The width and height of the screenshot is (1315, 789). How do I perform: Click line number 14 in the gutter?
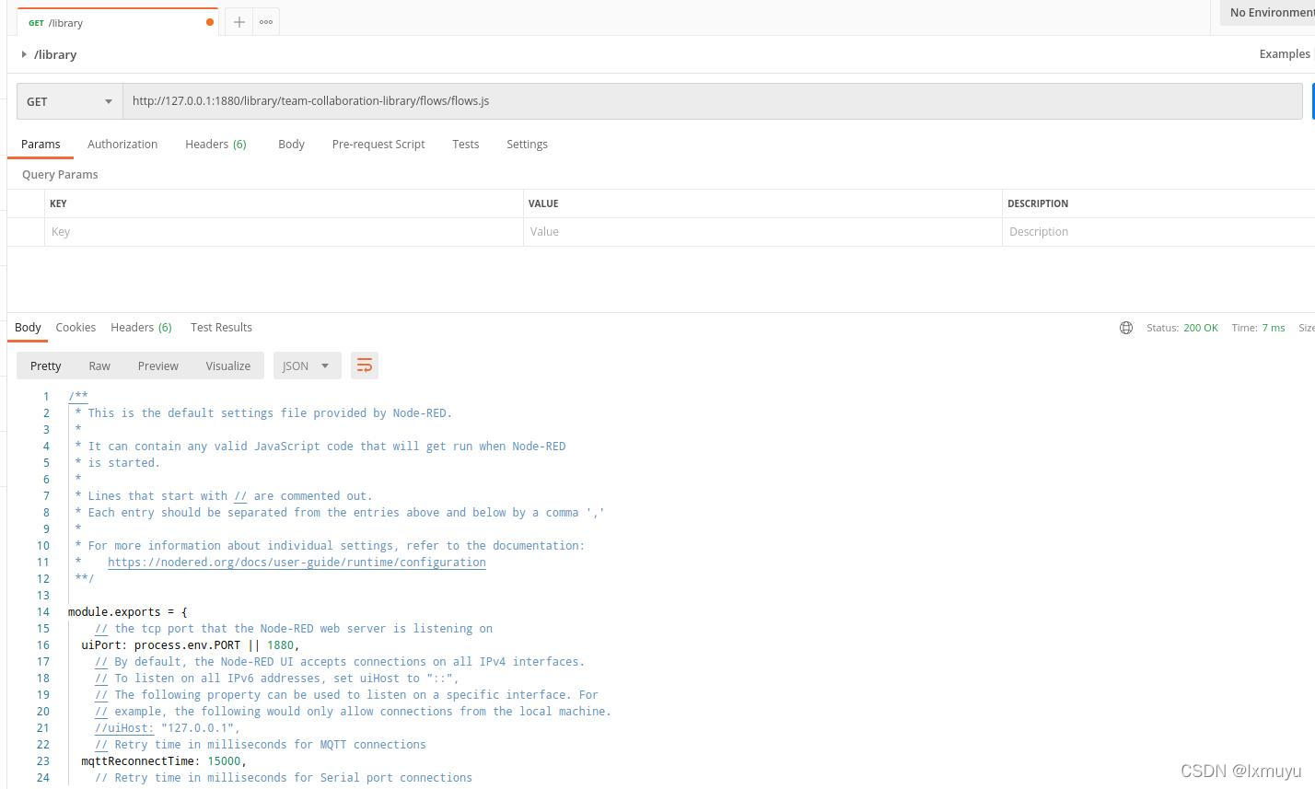43,612
